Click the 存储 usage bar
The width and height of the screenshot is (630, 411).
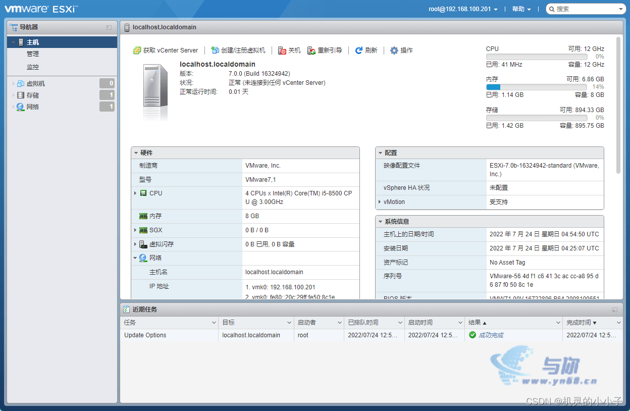click(537, 118)
